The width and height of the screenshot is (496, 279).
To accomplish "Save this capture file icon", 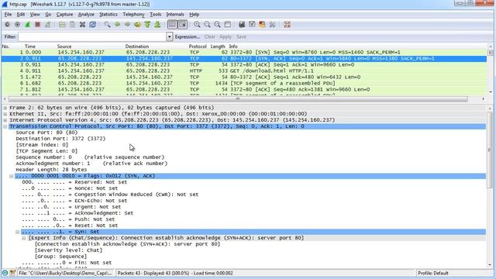I will coord(72,25).
